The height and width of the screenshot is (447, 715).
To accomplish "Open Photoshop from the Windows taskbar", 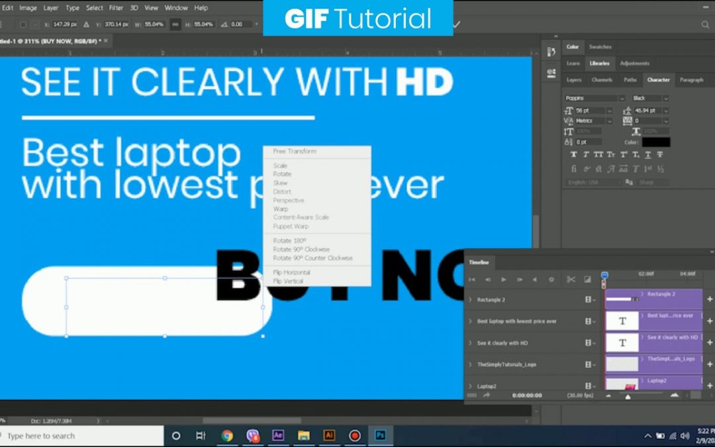I will [380, 436].
